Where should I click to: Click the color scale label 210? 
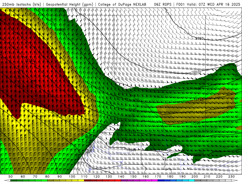207,177
